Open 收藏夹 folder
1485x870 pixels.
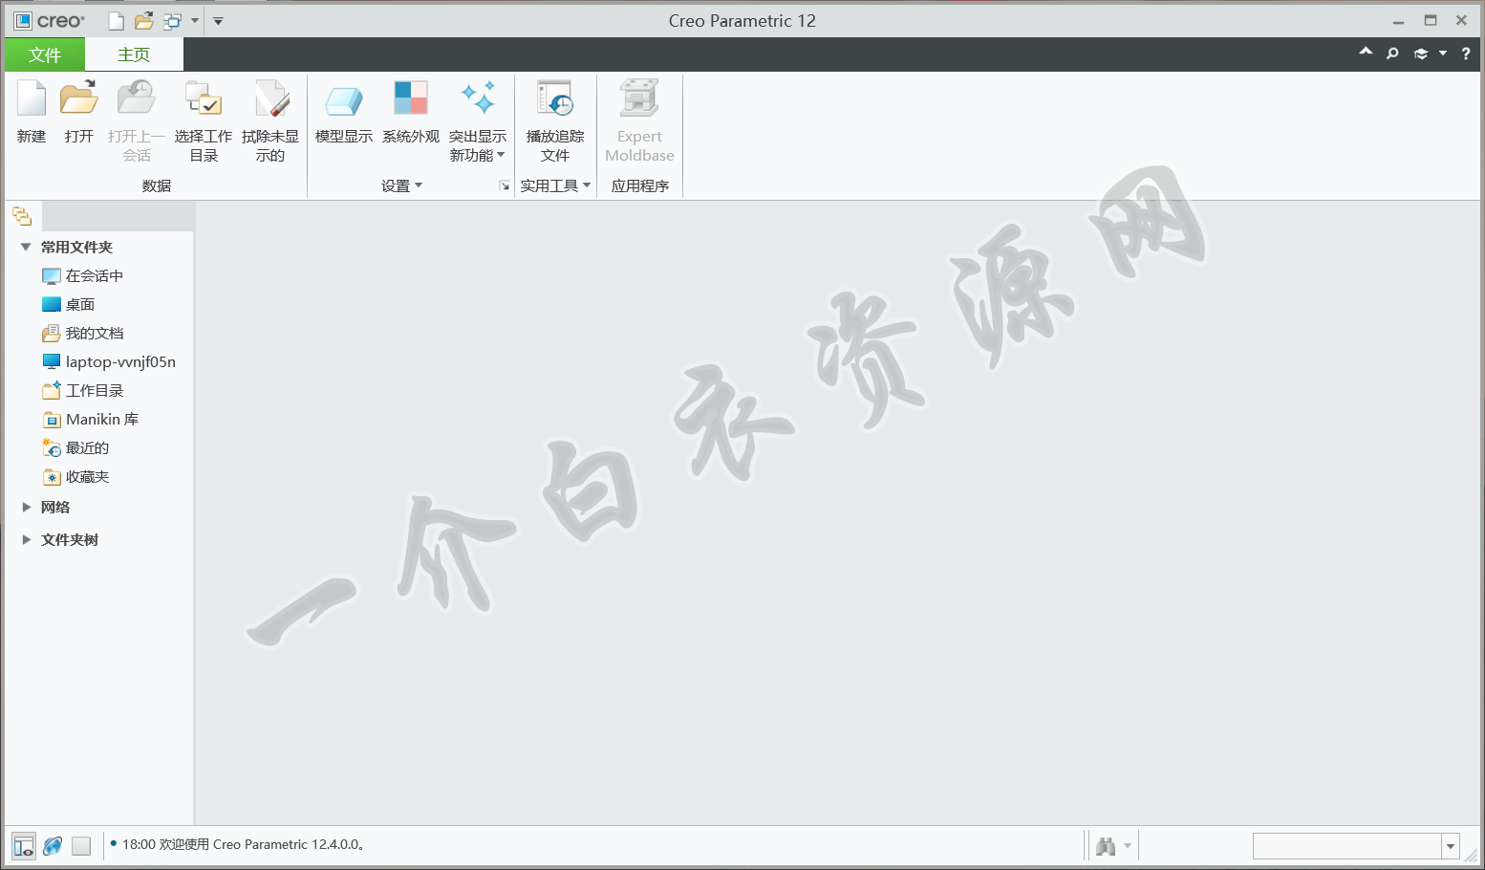tap(75, 476)
